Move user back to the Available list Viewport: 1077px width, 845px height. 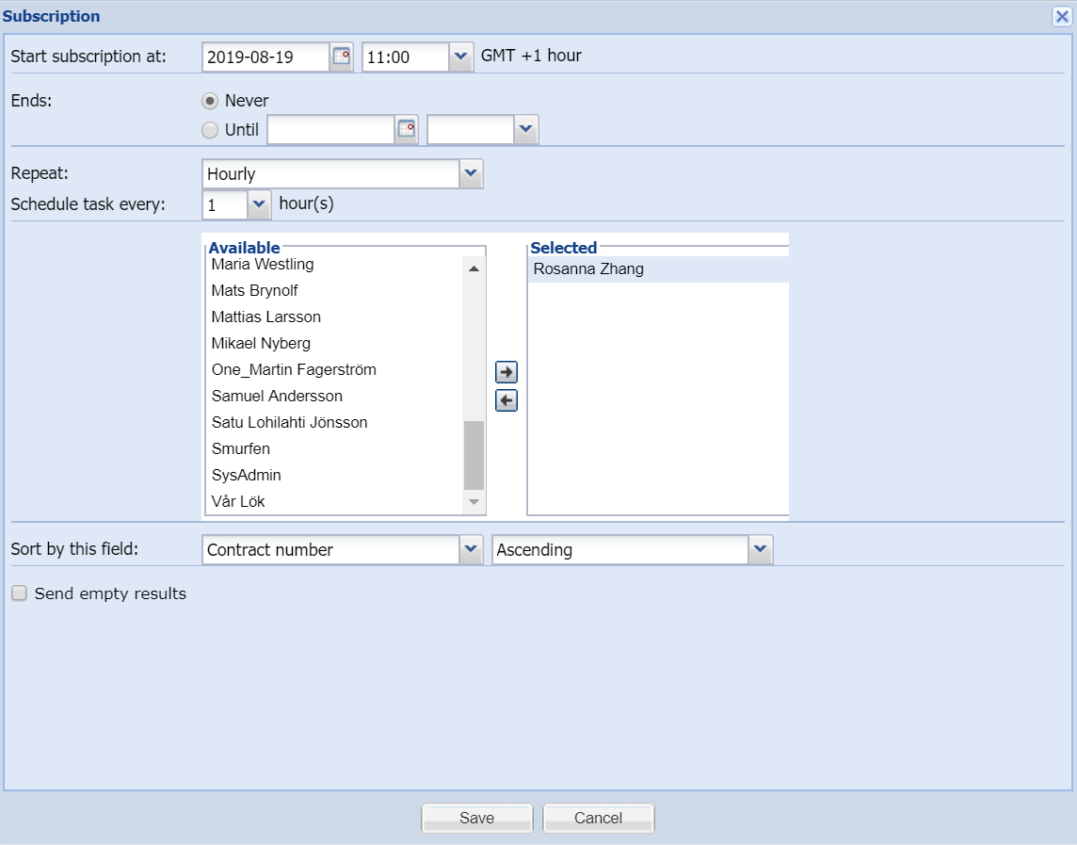[506, 400]
